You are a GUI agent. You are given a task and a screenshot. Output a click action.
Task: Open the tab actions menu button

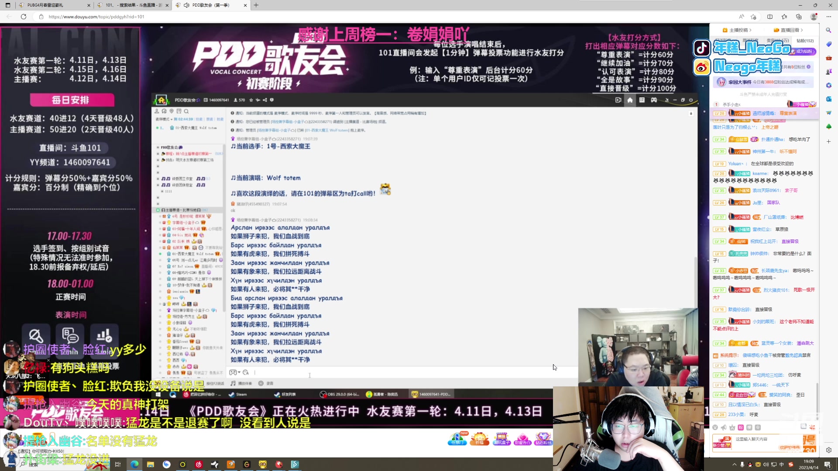tap(8, 5)
